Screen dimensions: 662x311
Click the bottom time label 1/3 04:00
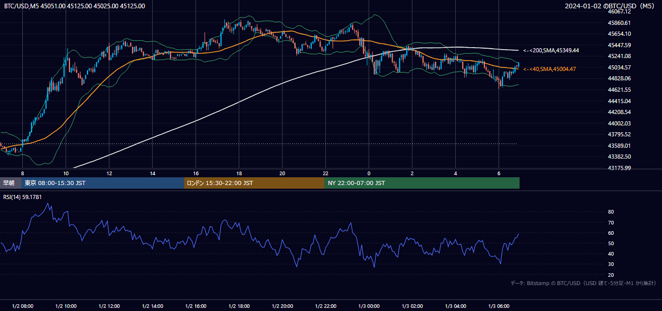(455, 306)
